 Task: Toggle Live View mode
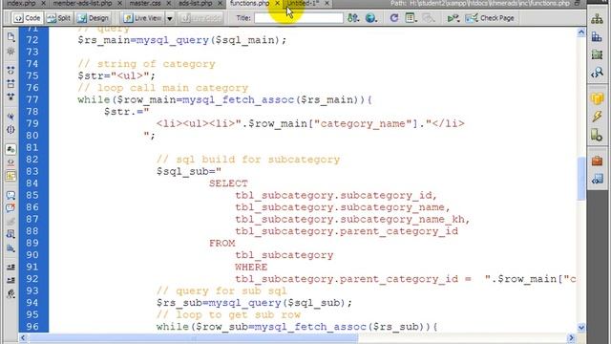(x=143, y=18)
